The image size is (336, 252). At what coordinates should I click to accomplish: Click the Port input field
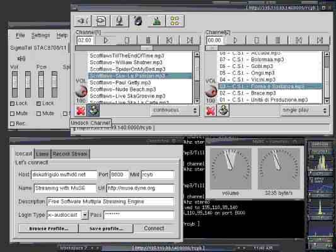119,175
